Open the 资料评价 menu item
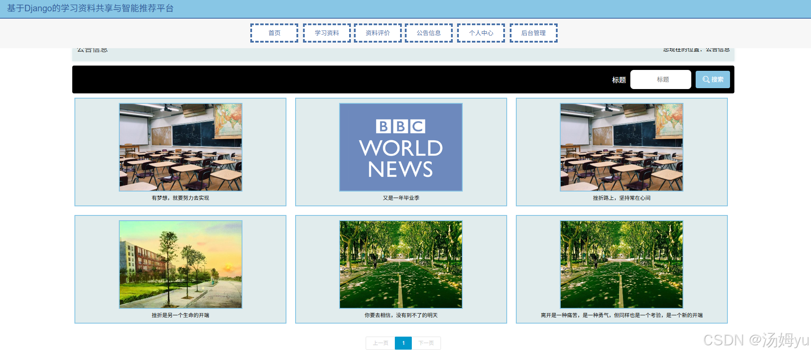The width and height of the screenshot is (811, 354). (x=378, y=33)
